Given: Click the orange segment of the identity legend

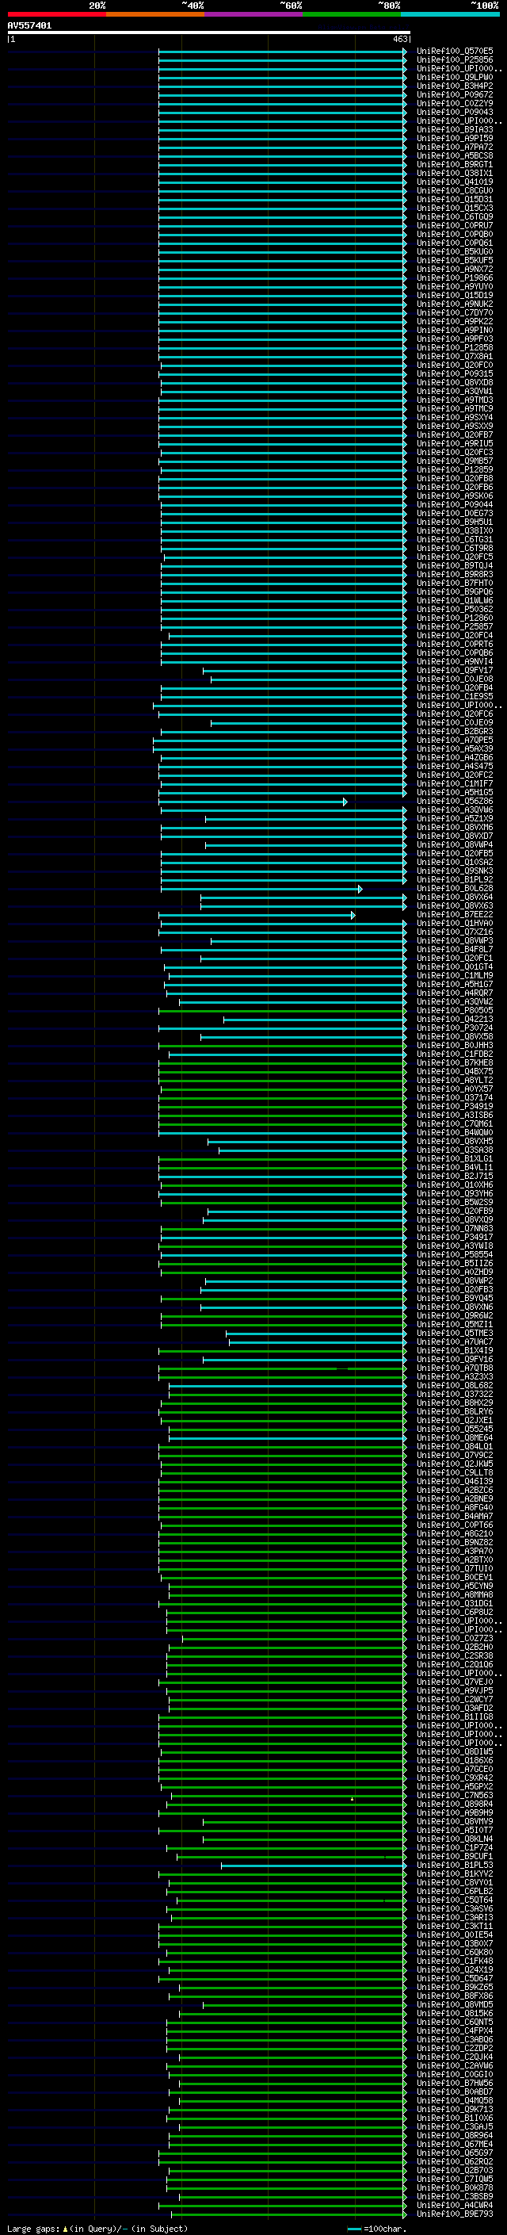Looking at the screenshot, I should point(155,14).
